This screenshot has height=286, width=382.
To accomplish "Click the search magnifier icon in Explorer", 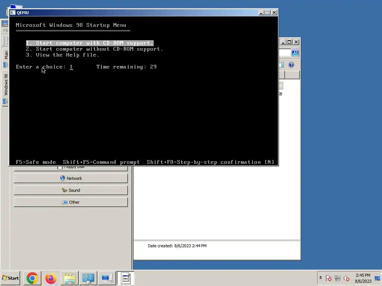I will tap(295, 52).
